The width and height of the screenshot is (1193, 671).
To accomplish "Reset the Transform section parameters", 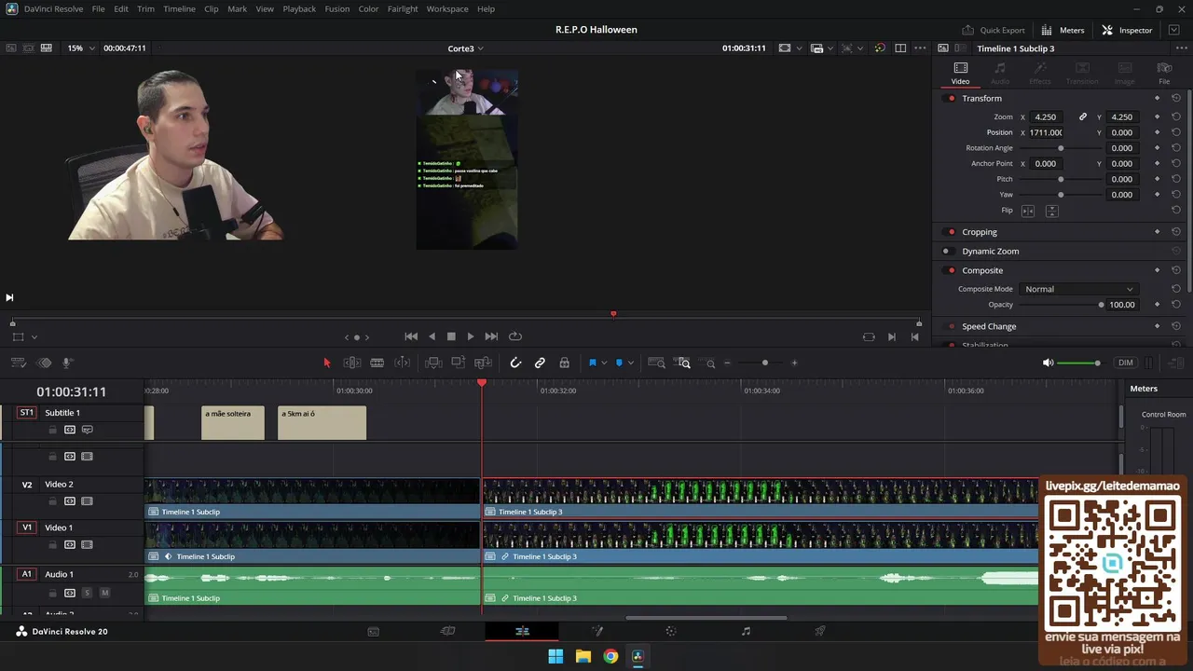I will [1176, 98].
